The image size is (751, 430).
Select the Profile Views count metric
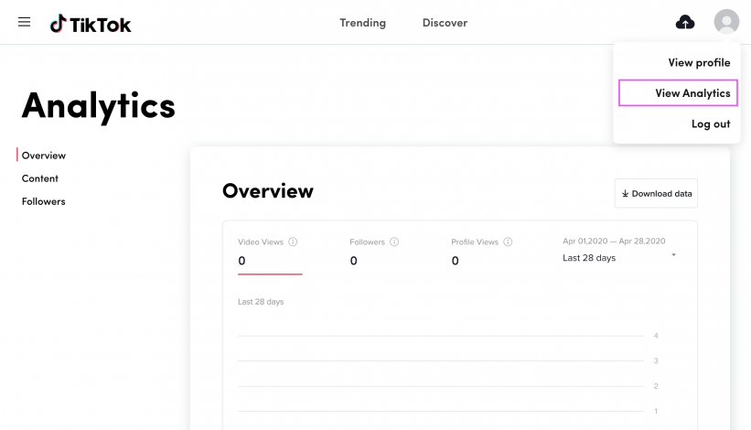(x=481, y=253)
